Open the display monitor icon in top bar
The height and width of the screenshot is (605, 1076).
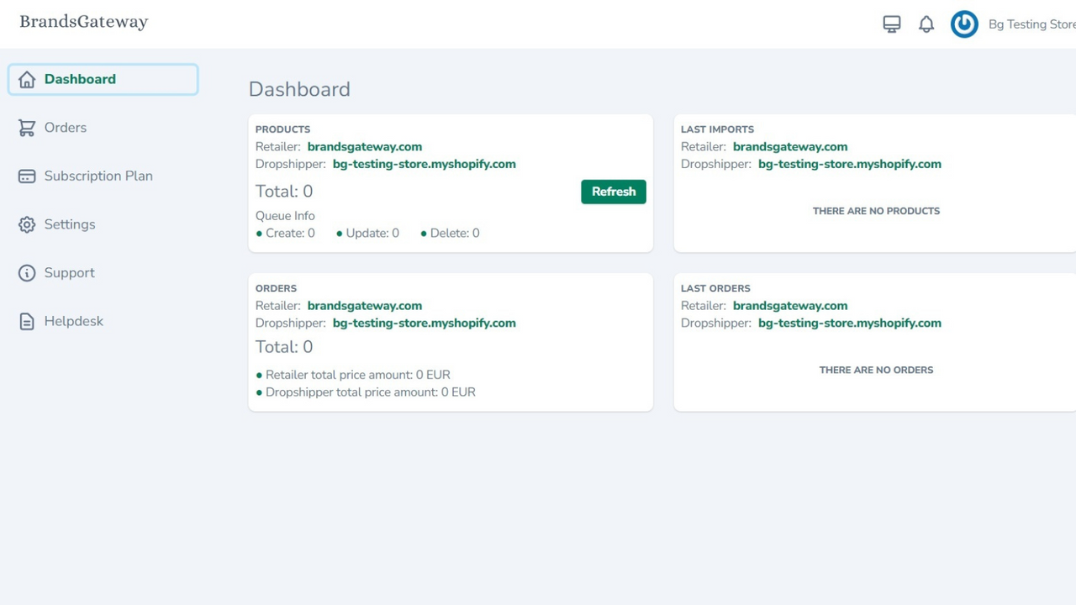(891, 24)
